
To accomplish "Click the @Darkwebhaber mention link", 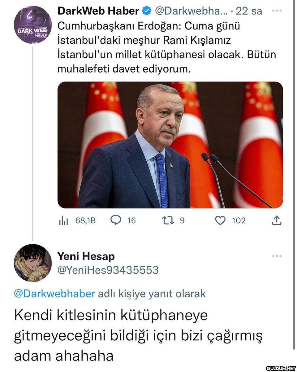I will coord(54,294).
